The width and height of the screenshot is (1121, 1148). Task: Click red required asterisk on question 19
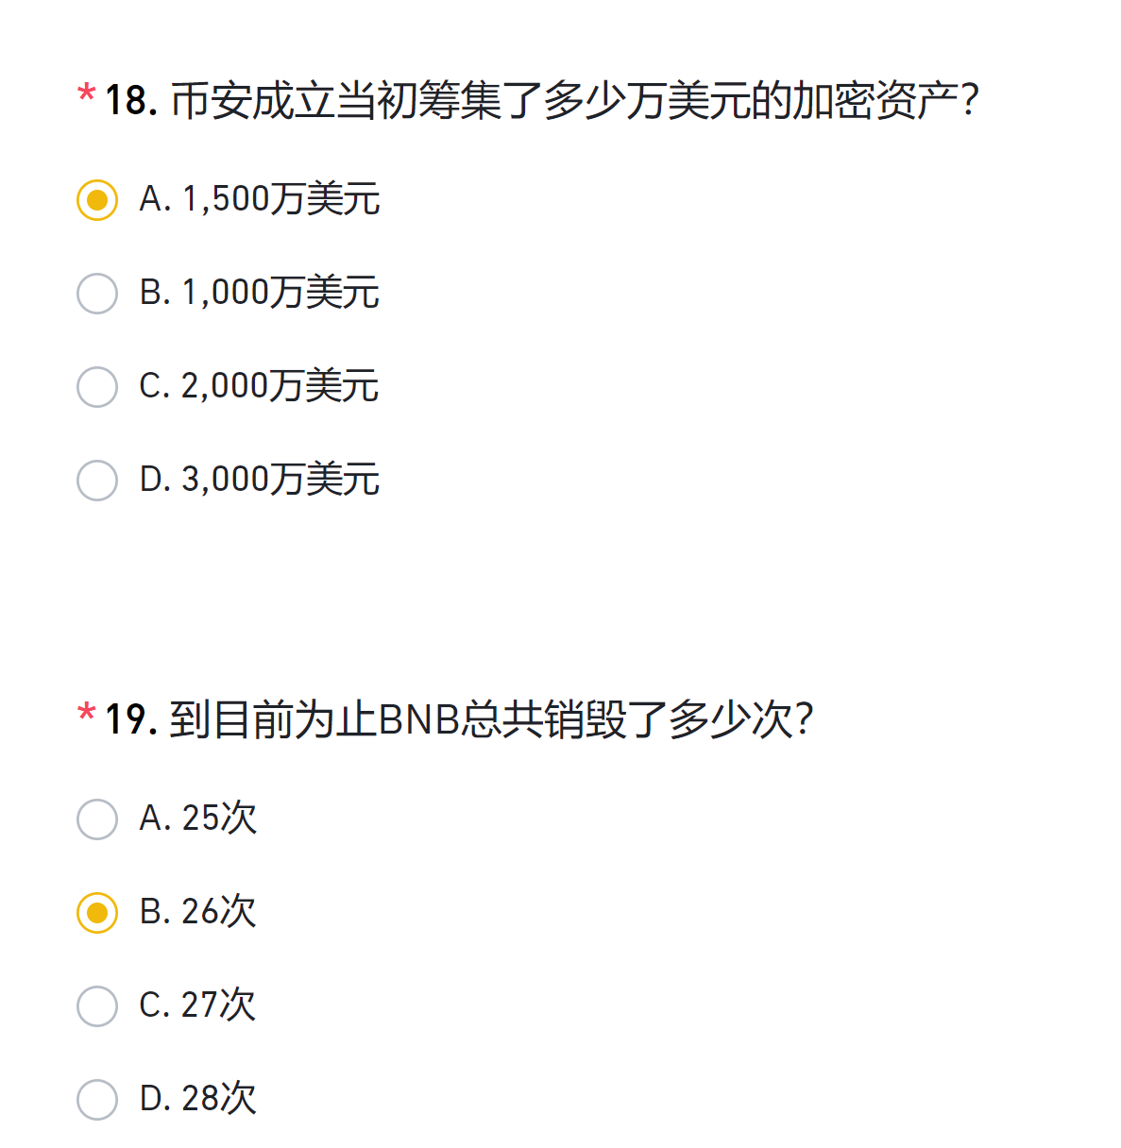[86, 714]
